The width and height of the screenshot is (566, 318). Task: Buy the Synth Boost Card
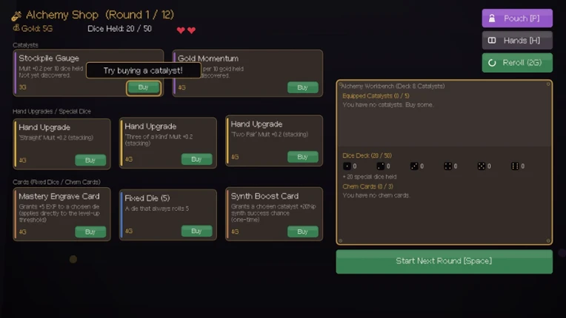click(x=302, y=231)
